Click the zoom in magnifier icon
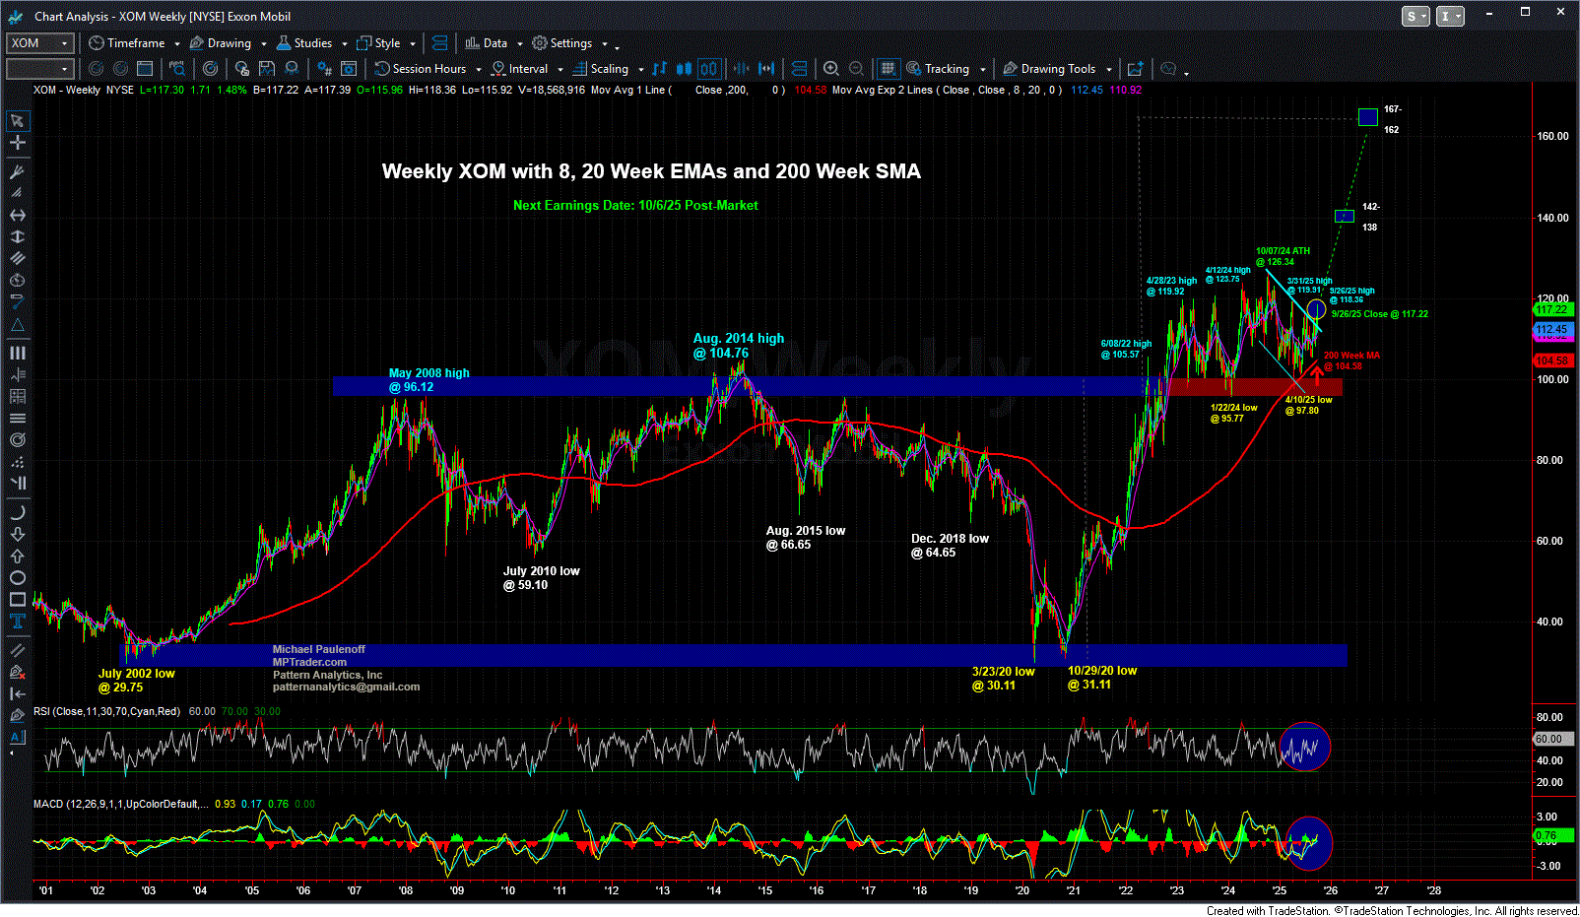Screen dimensions: 1580x917 (x=831, y=69)
